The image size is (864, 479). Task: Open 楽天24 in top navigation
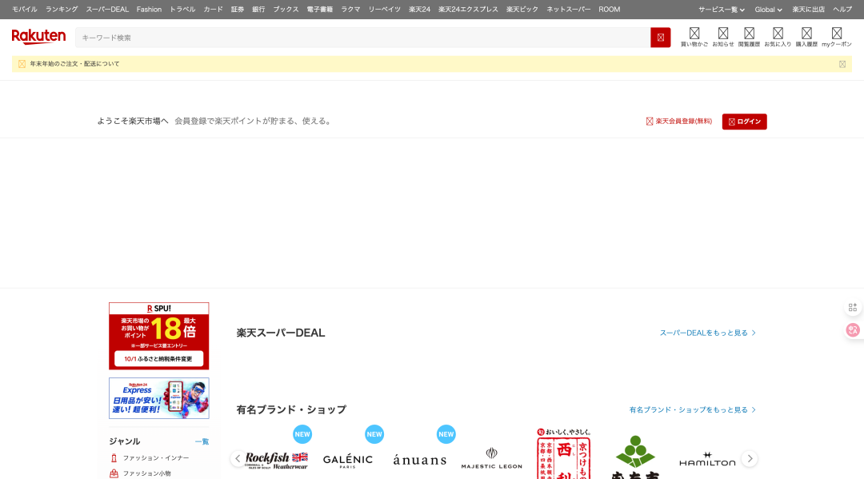pyautogui.click(x=419, y=10)
